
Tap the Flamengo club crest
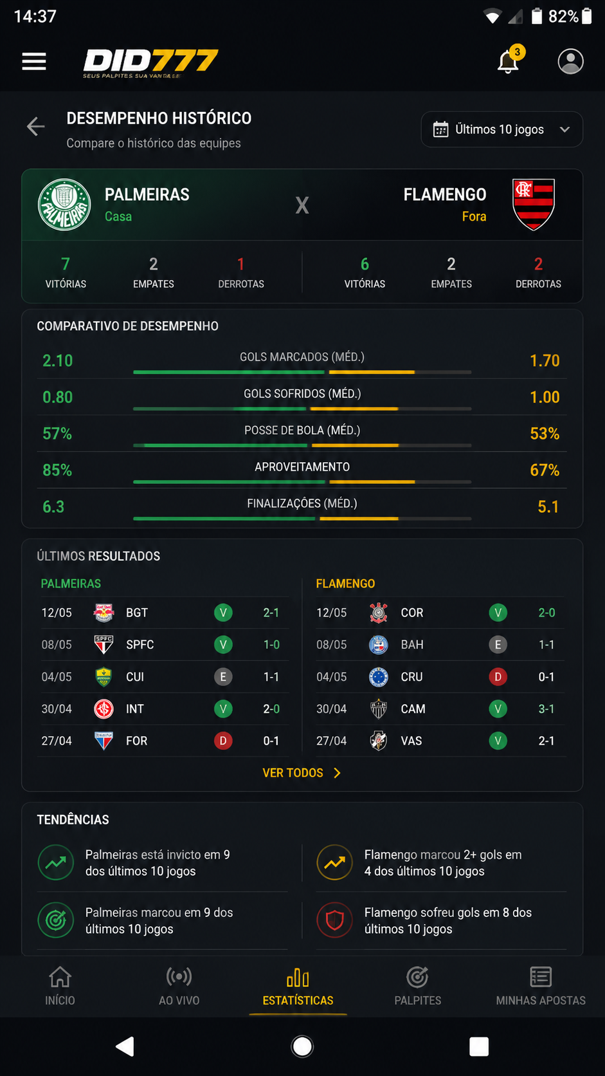pos(534,205)
